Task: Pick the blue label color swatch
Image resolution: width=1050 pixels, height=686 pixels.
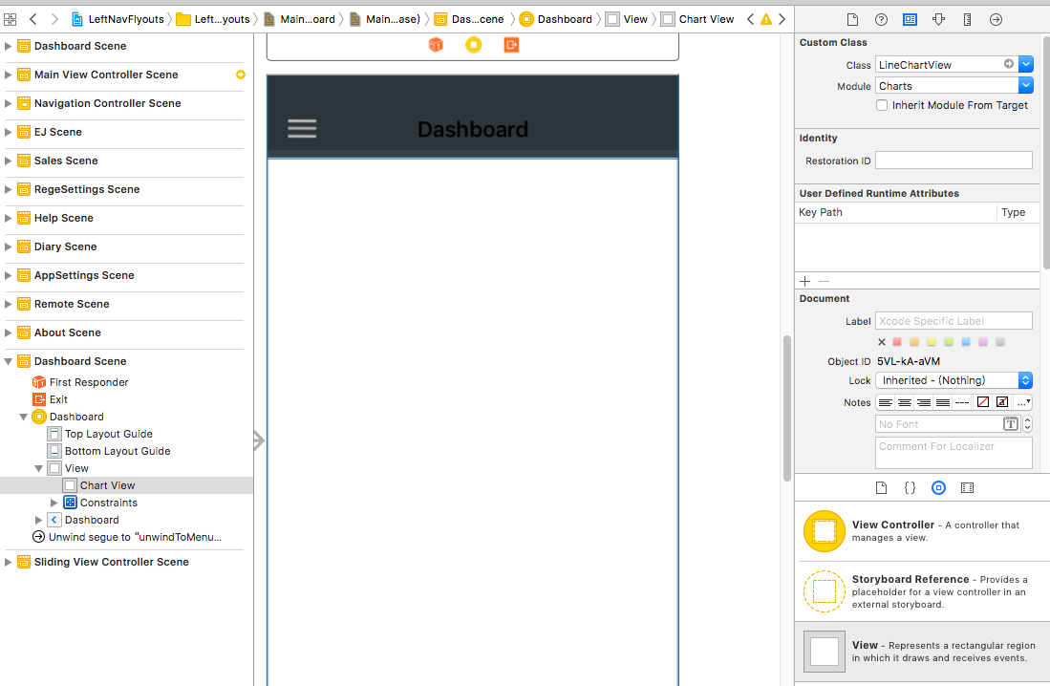Action: click(966, 342)
